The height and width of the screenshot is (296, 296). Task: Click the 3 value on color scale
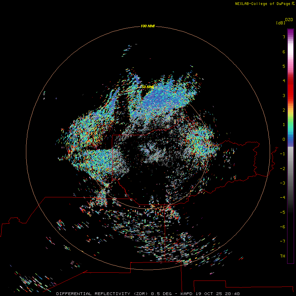point(284,95)
